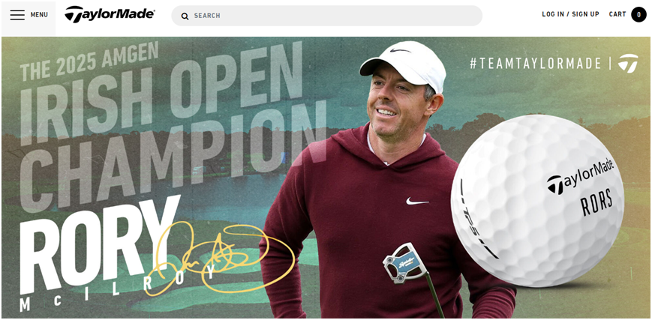Click THE 2025 AMGEN banner text
Screen dimensions: 652x320
(89, 61)
